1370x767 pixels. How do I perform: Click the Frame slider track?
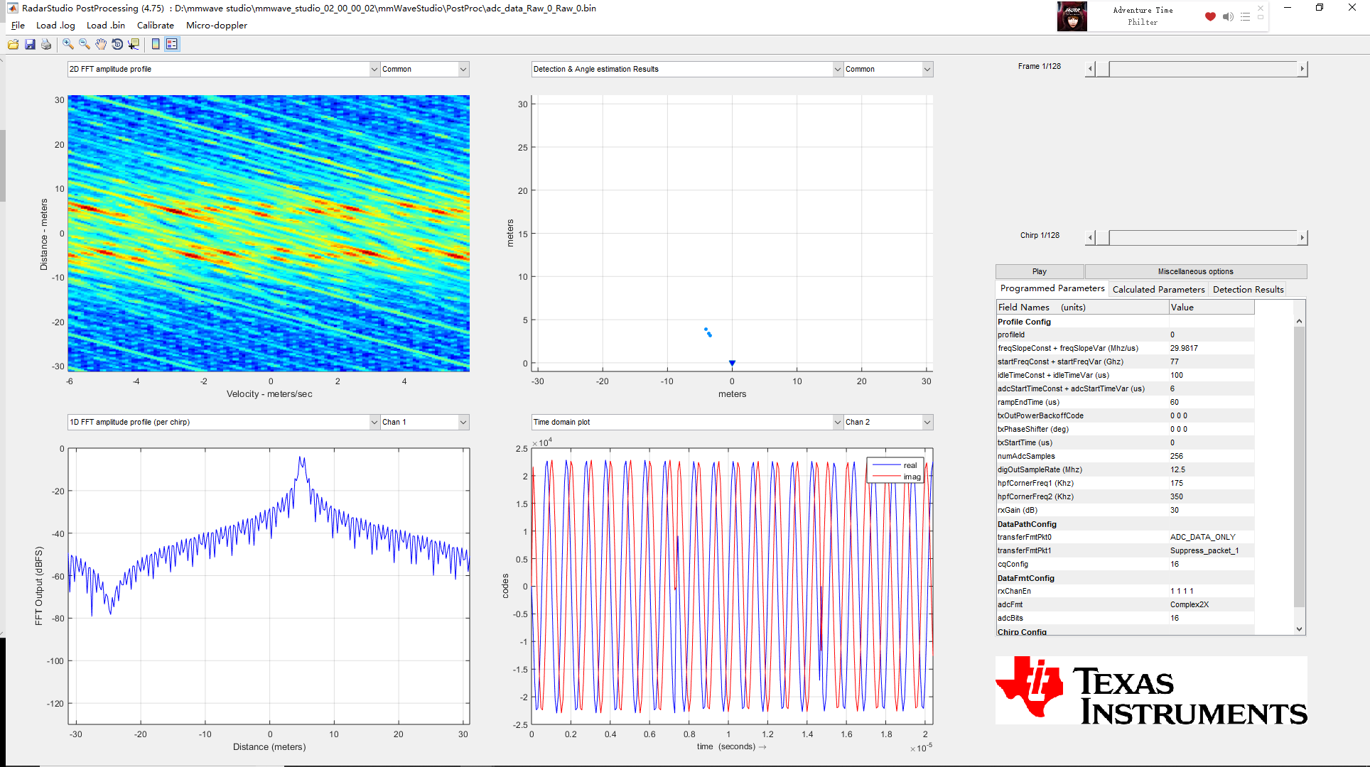click(x=1202, y=69)
